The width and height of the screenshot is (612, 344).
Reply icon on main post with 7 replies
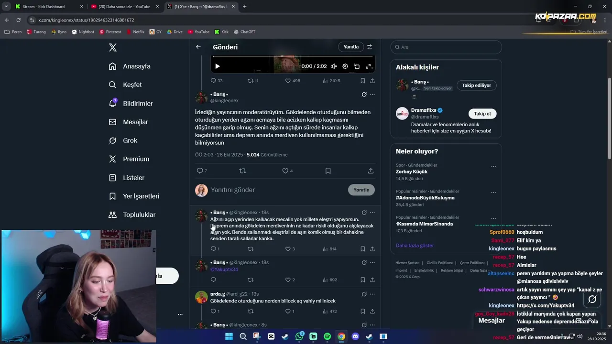tap(202, 171)
